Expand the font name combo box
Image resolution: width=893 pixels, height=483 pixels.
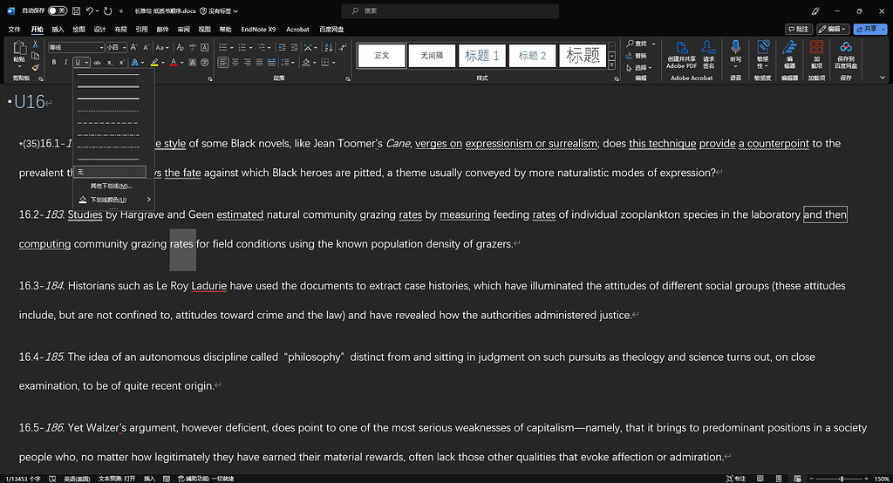click(100, 47)
